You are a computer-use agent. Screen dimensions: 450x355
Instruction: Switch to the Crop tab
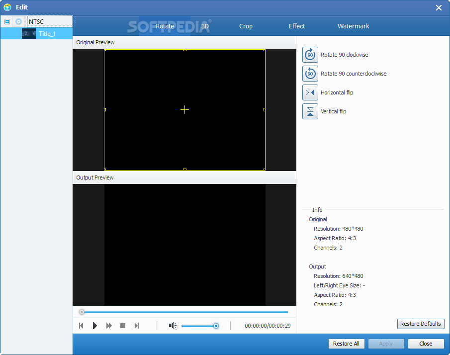coord(246,26)
